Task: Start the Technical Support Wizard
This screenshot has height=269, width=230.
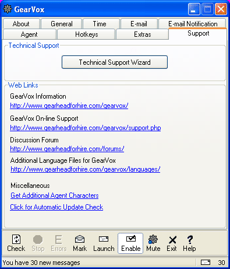Action: (x=115, y=62)
